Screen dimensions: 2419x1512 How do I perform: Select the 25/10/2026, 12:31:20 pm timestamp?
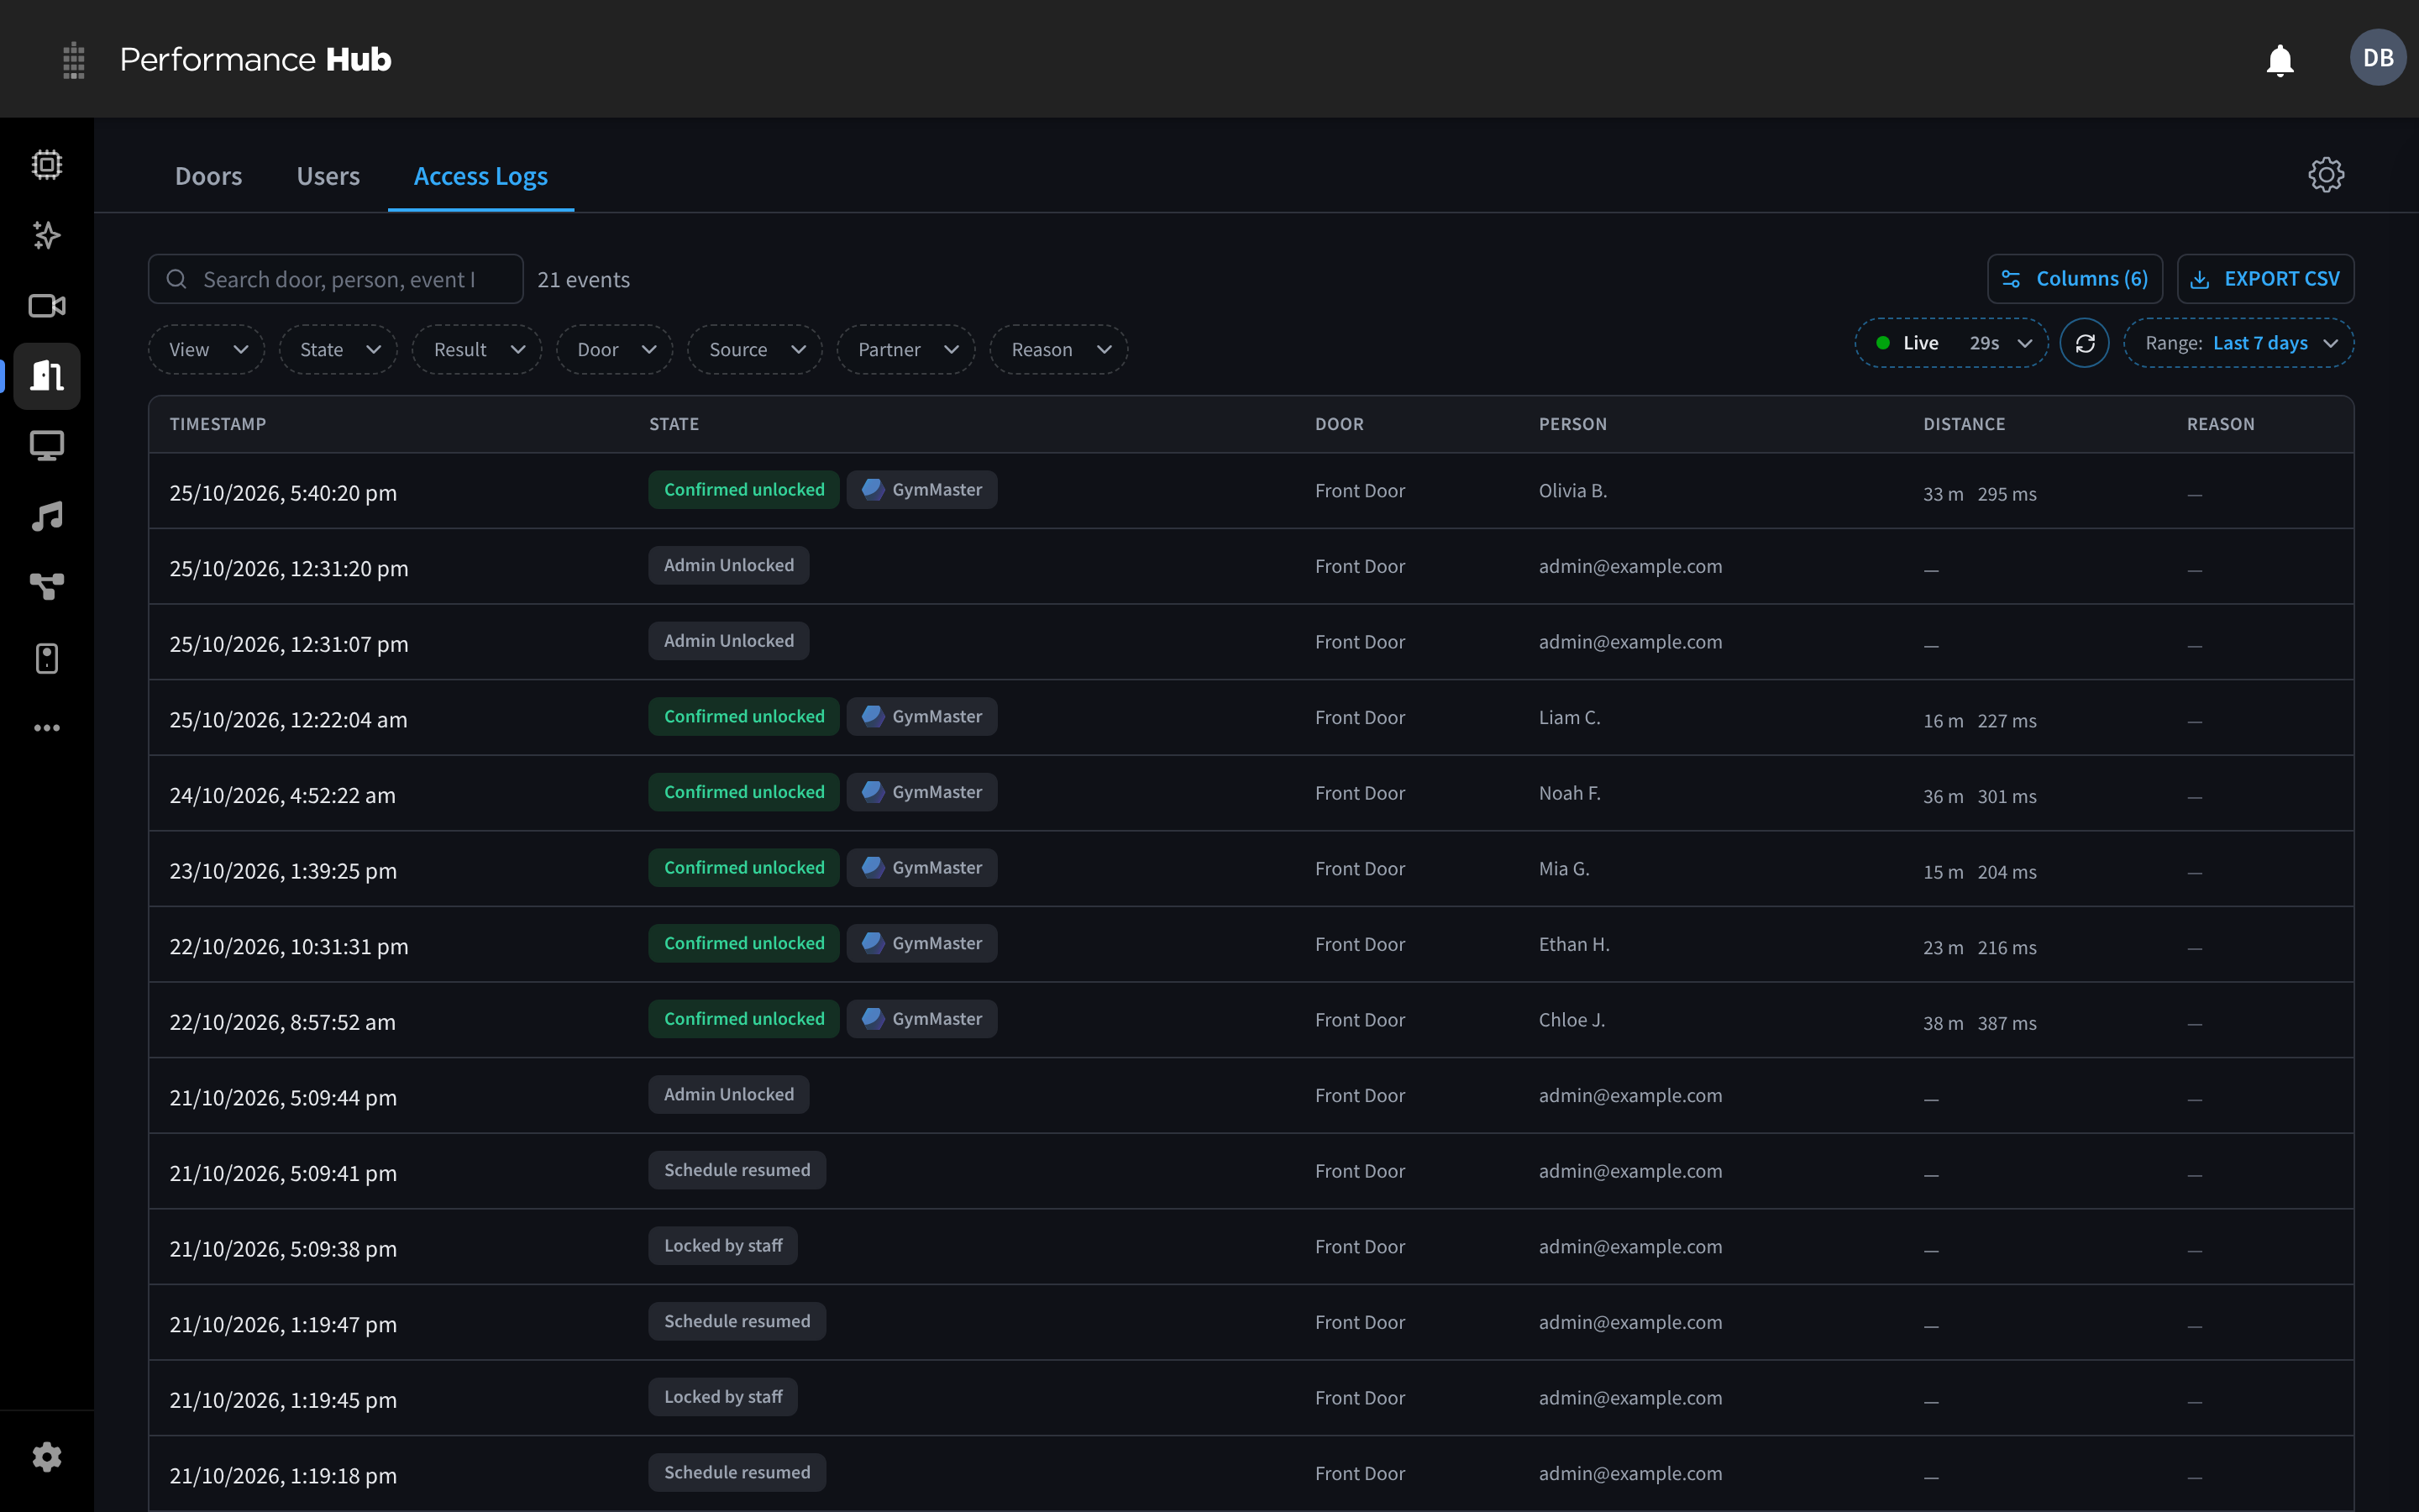(289, 568)
